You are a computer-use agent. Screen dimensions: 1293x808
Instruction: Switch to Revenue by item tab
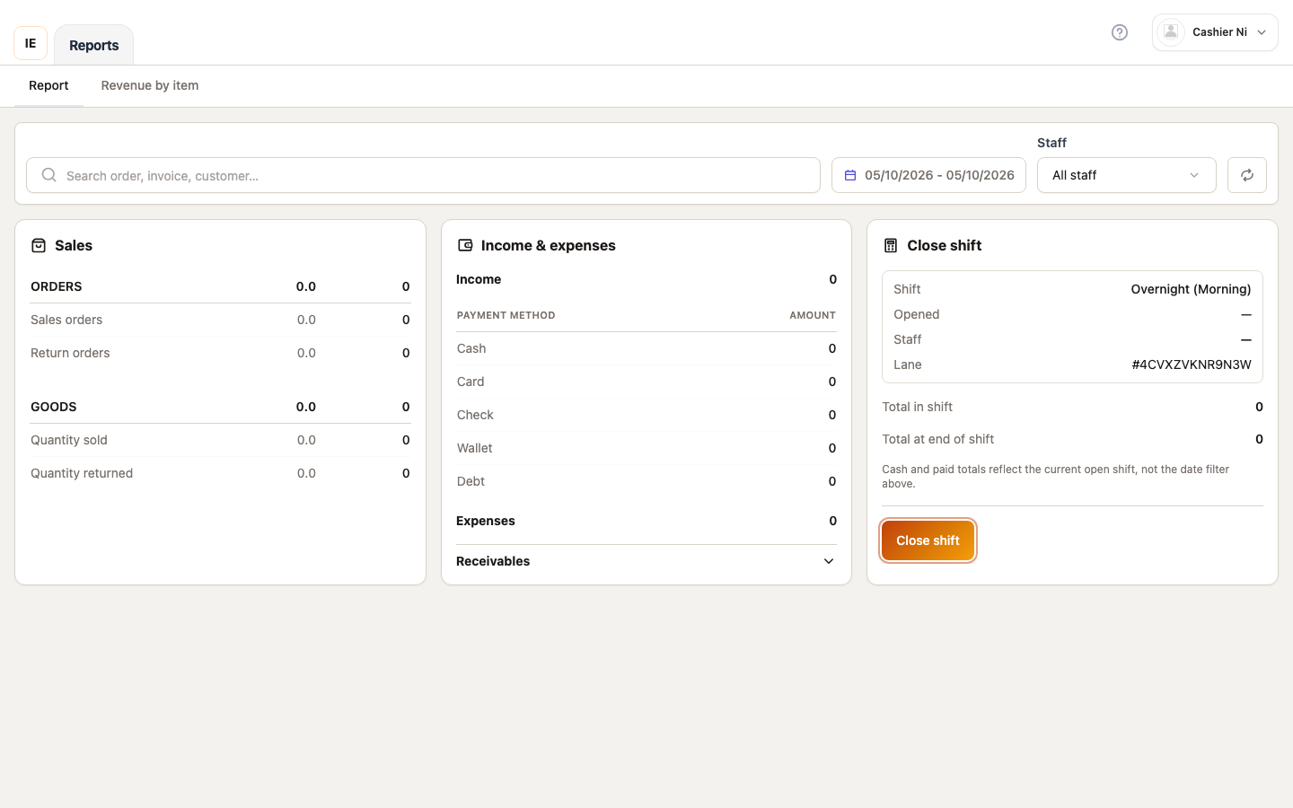point(150,85)
